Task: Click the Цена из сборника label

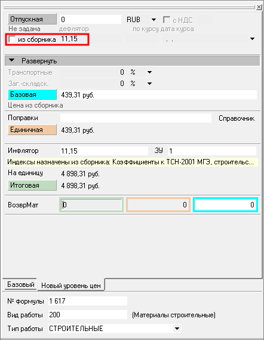Action: point(35,105)
